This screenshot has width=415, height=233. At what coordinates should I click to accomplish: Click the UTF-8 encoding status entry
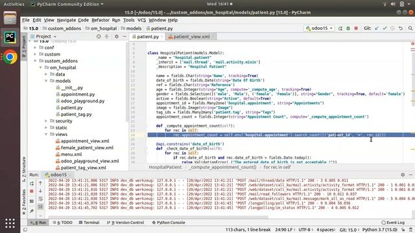click(x=305, y=230)
